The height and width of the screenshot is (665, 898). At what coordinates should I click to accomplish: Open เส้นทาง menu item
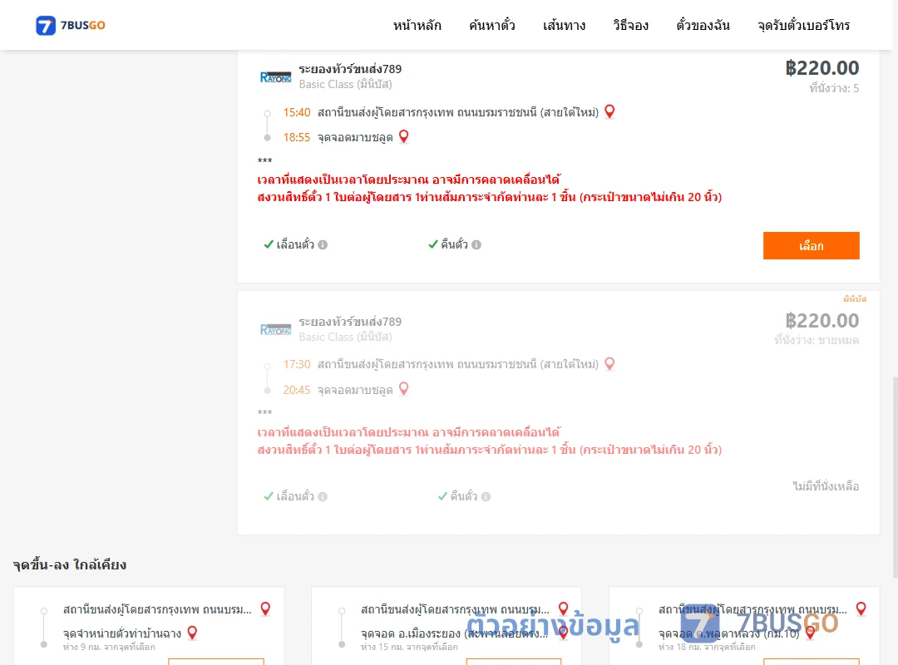(564, 25)
